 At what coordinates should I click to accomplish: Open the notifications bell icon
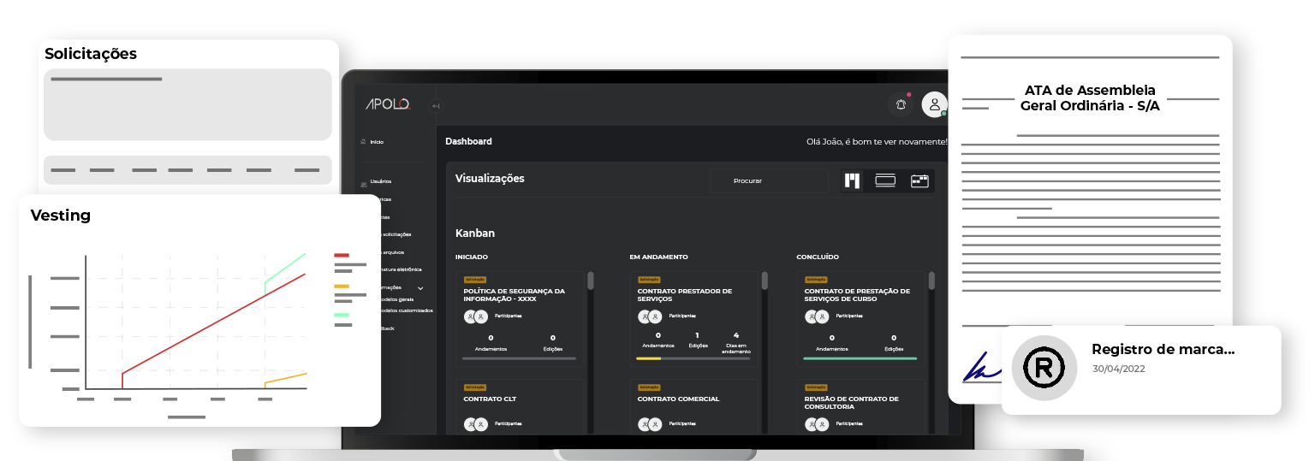tap(901, 104)
